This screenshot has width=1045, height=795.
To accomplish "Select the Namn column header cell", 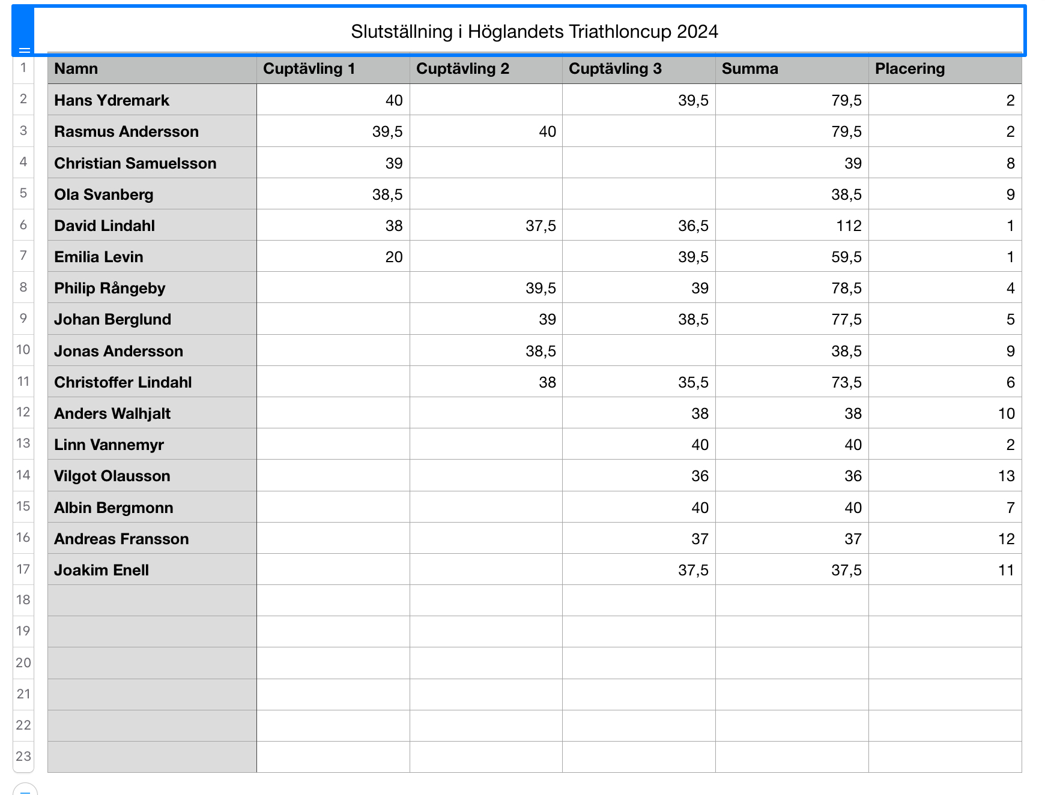I will tap(152, 69).
